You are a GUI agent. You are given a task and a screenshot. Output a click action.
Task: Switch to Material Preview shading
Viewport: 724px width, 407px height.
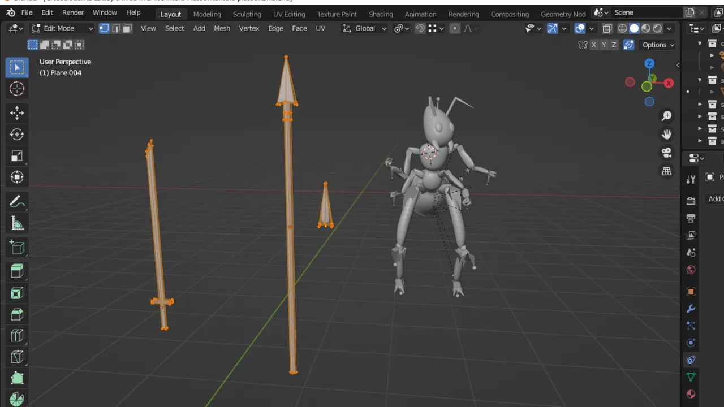click(646, 28)
